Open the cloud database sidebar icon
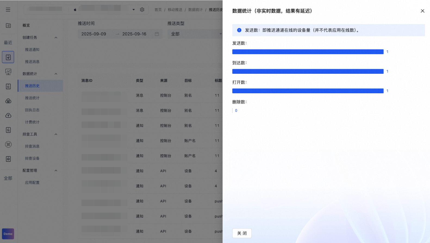Image resolution: width=430 pixels, height=243 pixels. (8, 101)
